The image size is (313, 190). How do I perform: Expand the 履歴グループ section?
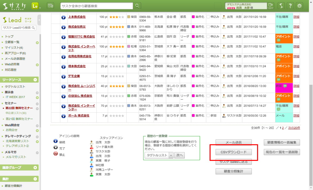[35, 167]
